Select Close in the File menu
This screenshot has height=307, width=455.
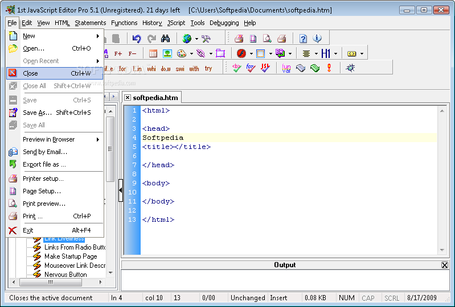55,73
